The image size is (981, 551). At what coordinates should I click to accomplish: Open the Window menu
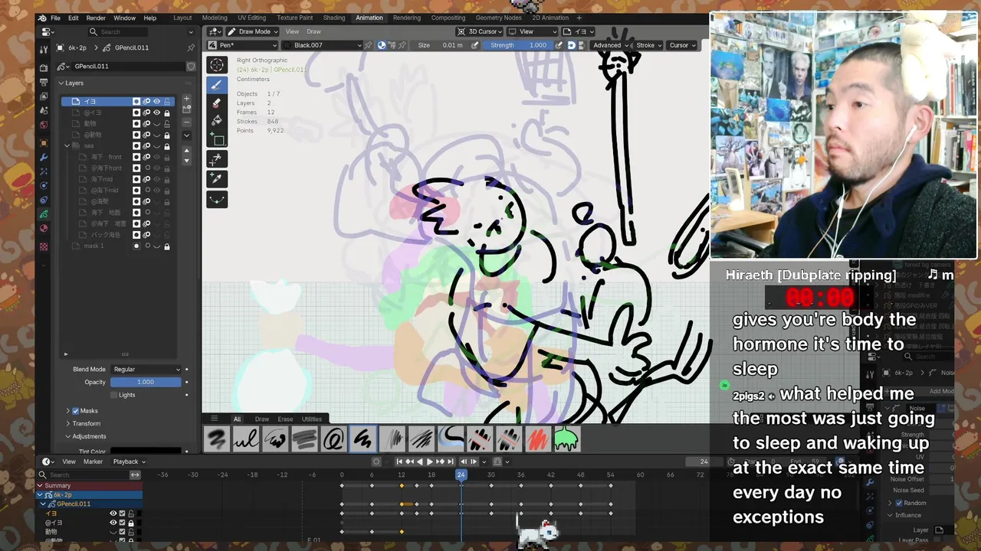[x=124, y=18]
